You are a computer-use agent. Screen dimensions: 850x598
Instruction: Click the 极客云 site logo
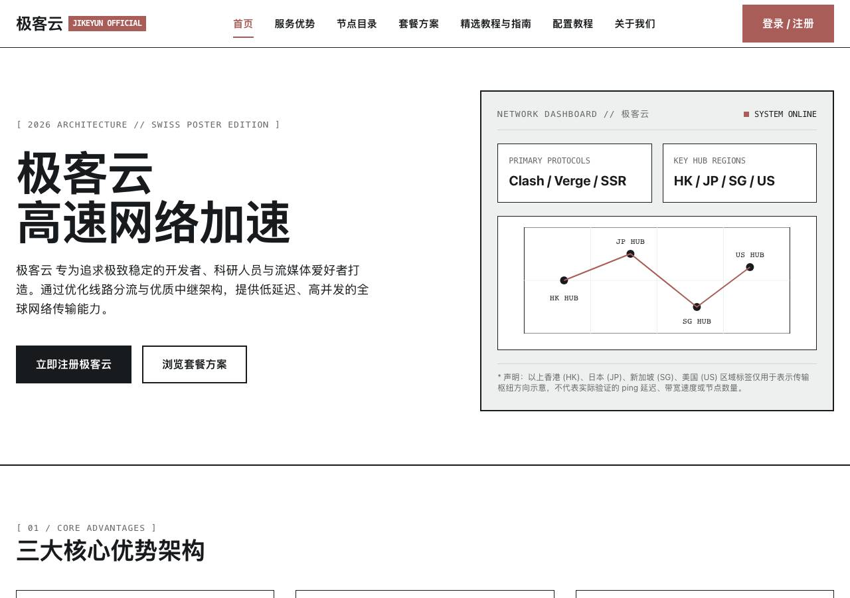(x=39, y=24)
